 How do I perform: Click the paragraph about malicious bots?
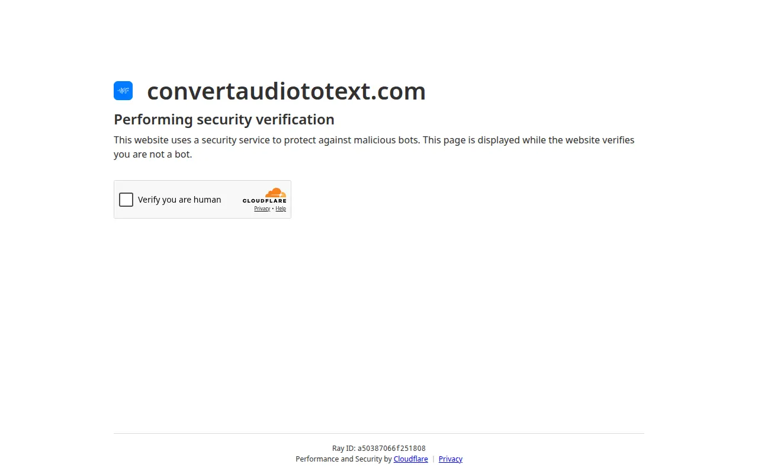374,147
